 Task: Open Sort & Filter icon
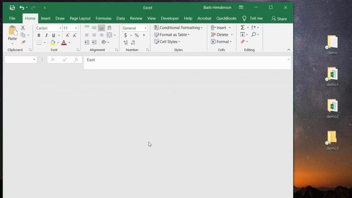click(254, 28)
